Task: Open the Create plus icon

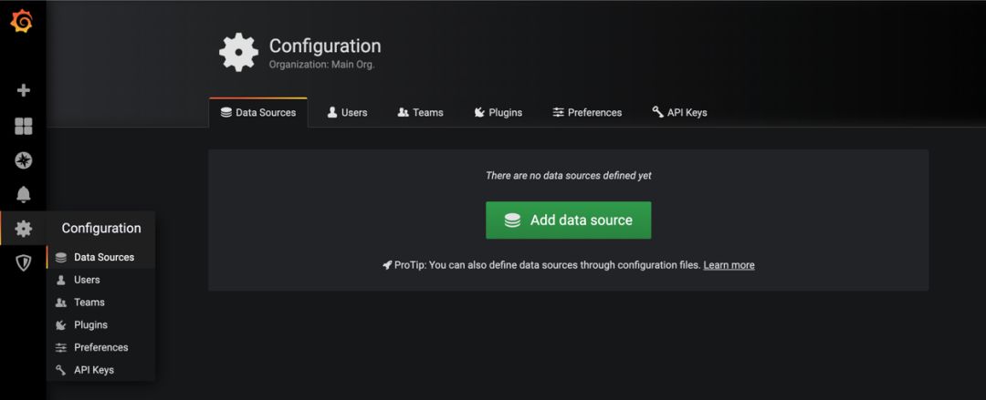Action: pyautogui.click(x=23, y=90)
